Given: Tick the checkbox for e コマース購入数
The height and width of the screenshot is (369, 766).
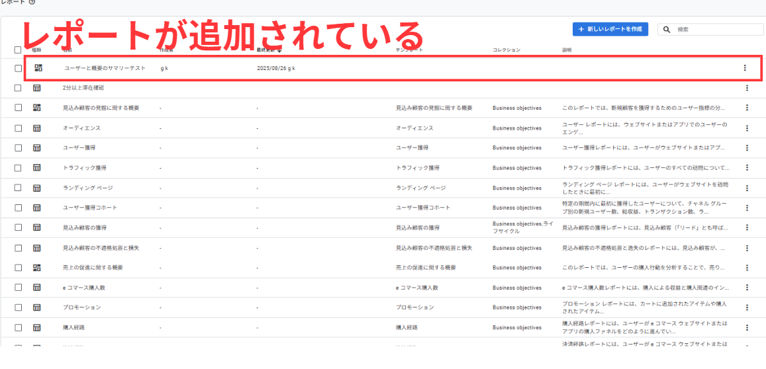Looking at the screenshot, I should click(x=18, y=288).
